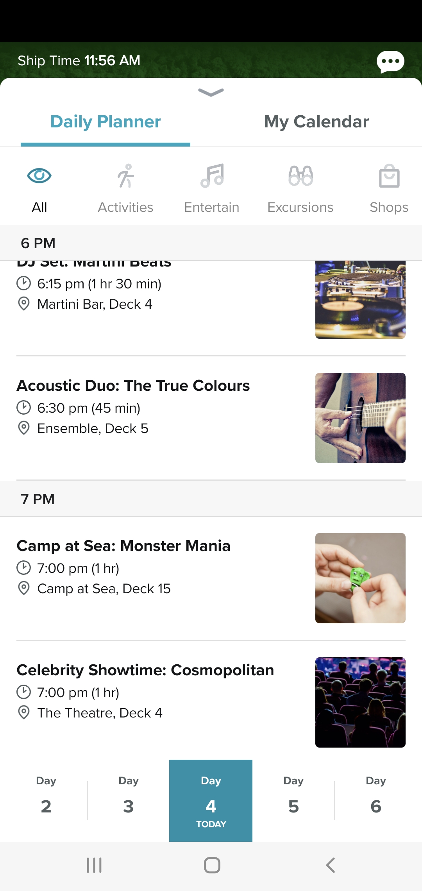422x891 pixels.
Task: Collapse the planner panel with chevron
Action: [x=211, y=92]
